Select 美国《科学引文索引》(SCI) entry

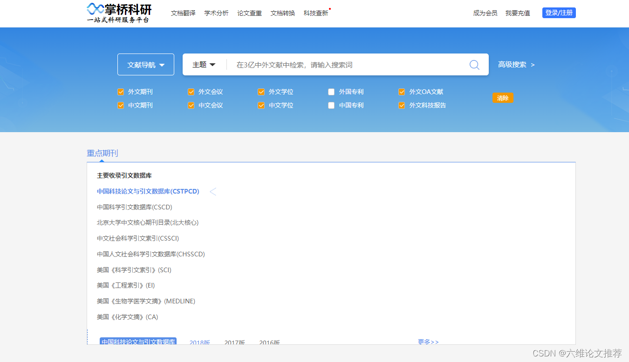coord(134,270)
